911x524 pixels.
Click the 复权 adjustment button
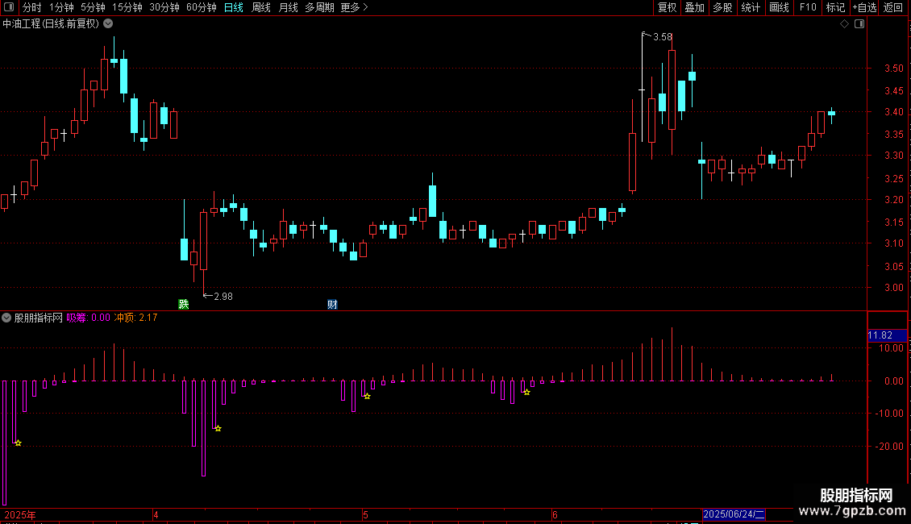click(x=667, y=7)
